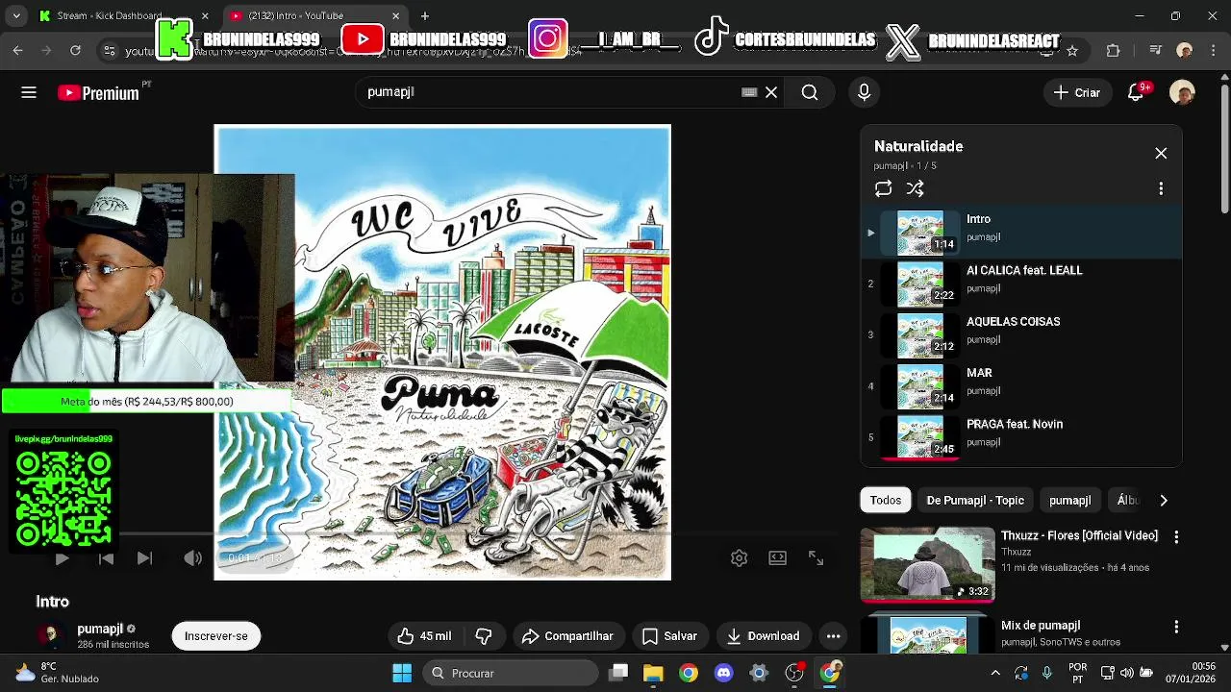Open the Windows Start menu

402,673
